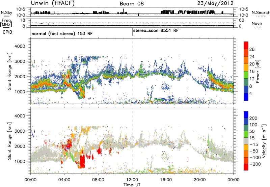Click "stereo_scan 8551 RF" text
Image resolution: width=270 pixels, height=187 pixels.
coord(156,30)
